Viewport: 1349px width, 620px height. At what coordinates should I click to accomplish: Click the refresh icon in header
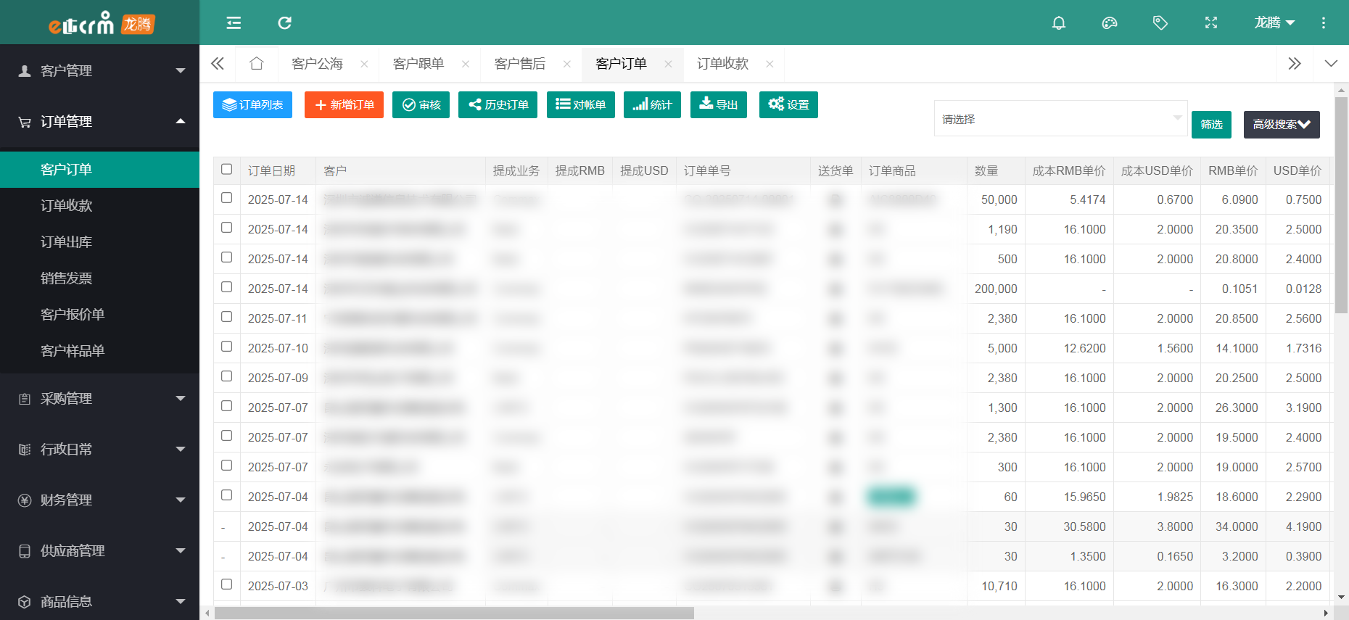pos(284,23)
